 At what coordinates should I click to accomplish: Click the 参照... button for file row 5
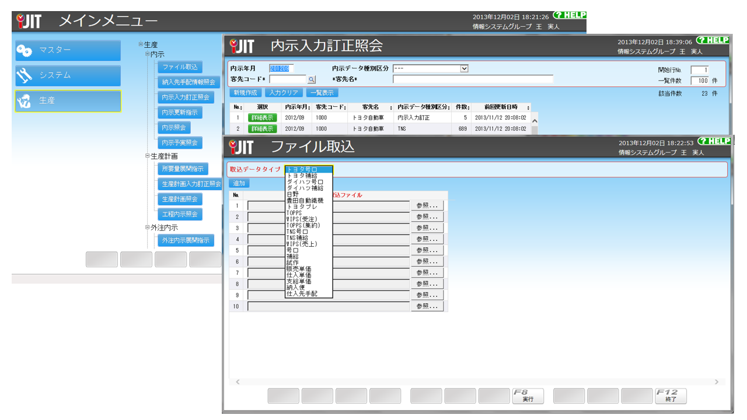point(427,250)
